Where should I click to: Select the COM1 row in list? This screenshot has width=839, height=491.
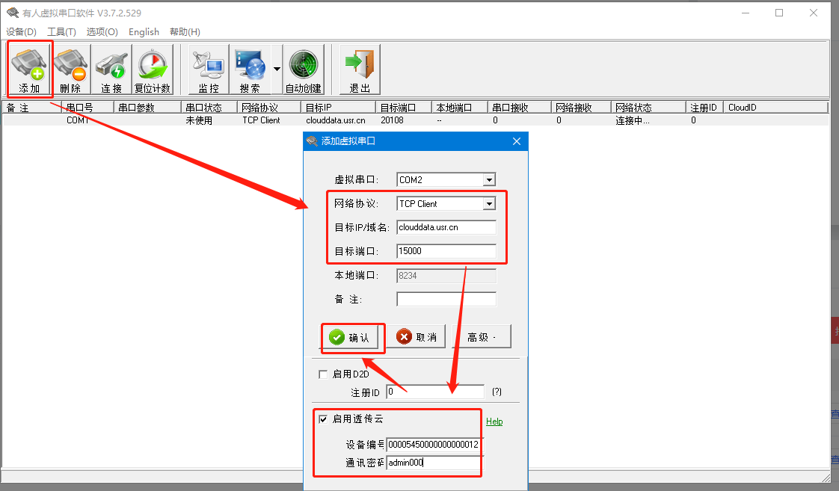coord(77,120)
